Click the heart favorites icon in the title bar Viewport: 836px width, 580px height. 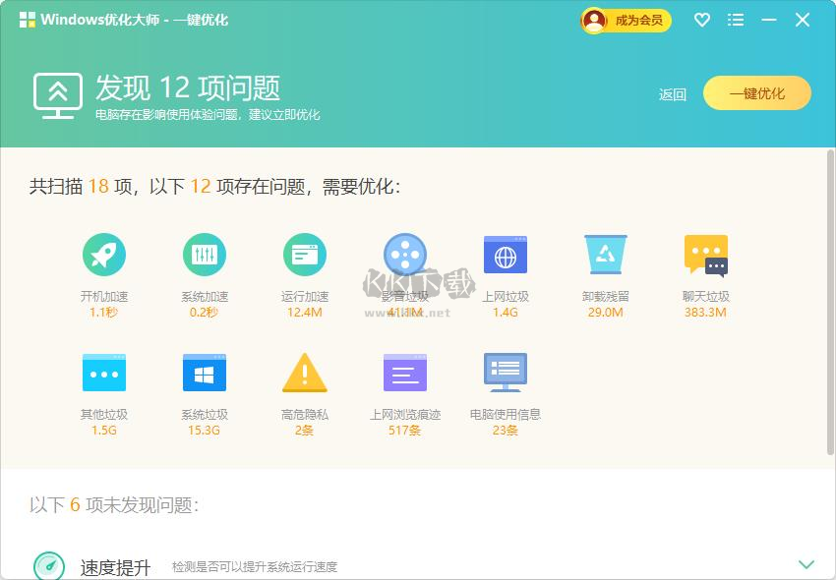(x=702, y=21)
